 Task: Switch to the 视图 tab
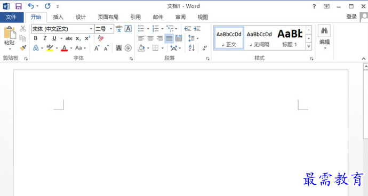(x=203, y=17)
